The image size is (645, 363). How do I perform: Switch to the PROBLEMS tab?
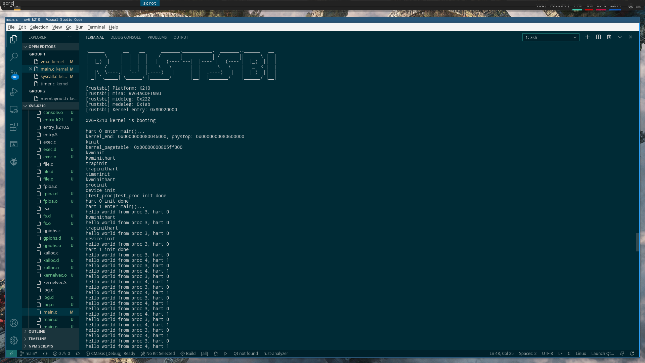157,37
